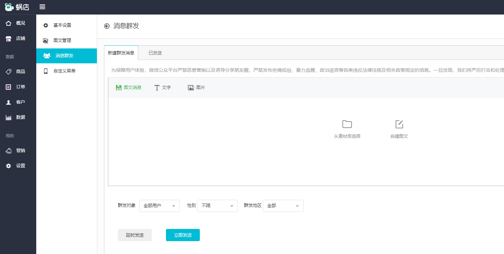This screenshot has width=504, height=254.
Task: Select the 图文消息 message type
Action: [129, 87]
